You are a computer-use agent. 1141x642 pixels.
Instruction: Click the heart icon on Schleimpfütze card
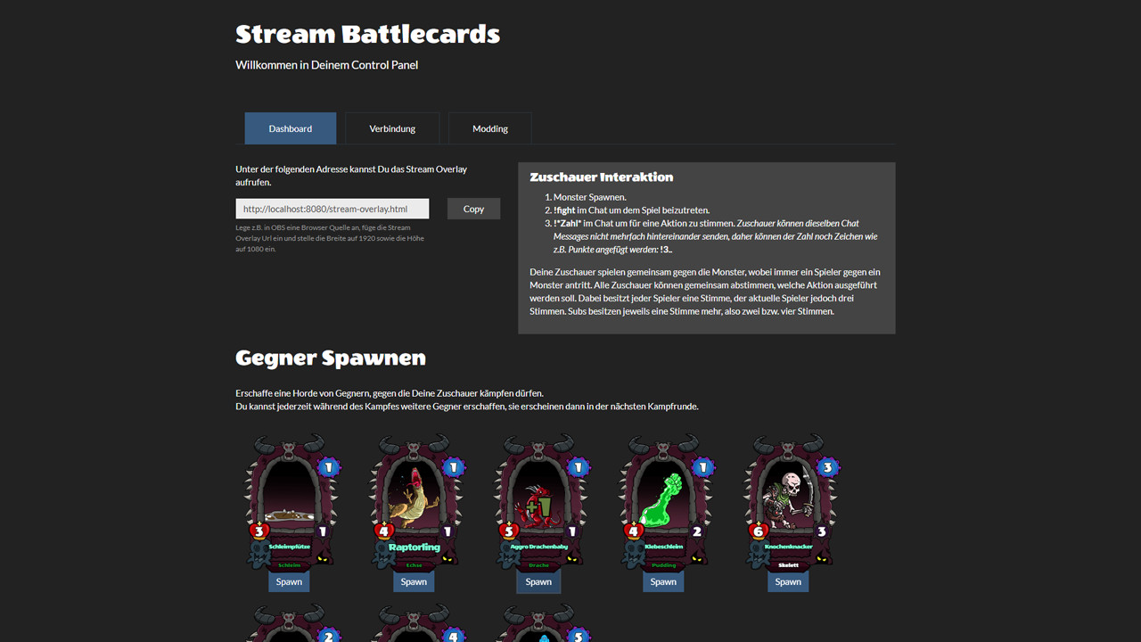tap(259, 531)
